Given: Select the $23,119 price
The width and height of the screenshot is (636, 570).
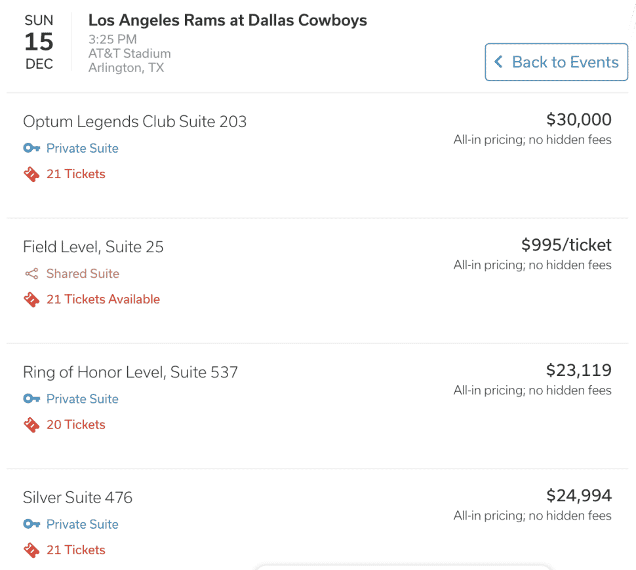Looking at the screenshot, I should click(x=579, y=370).
